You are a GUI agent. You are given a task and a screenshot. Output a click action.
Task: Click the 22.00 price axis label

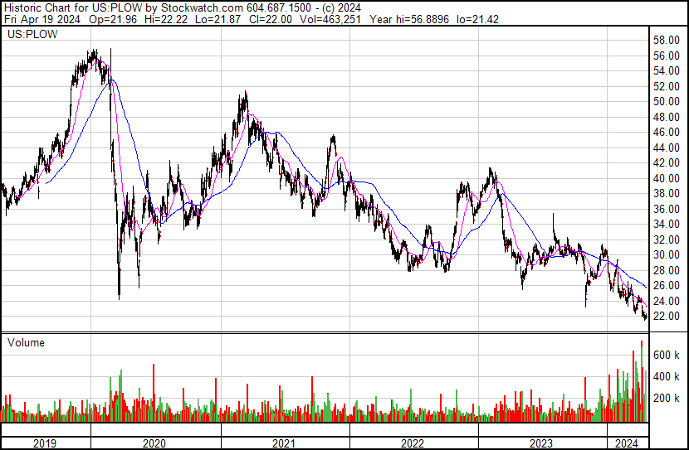[667, 317]
